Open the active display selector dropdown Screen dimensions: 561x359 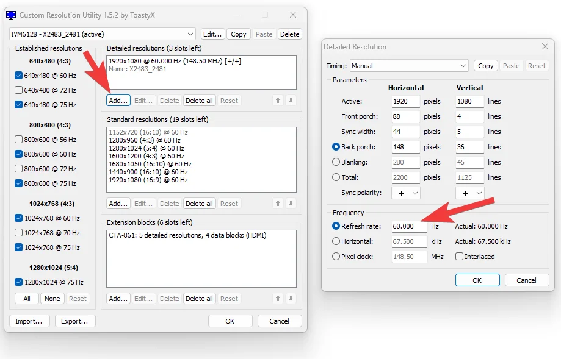click(189, 34)
